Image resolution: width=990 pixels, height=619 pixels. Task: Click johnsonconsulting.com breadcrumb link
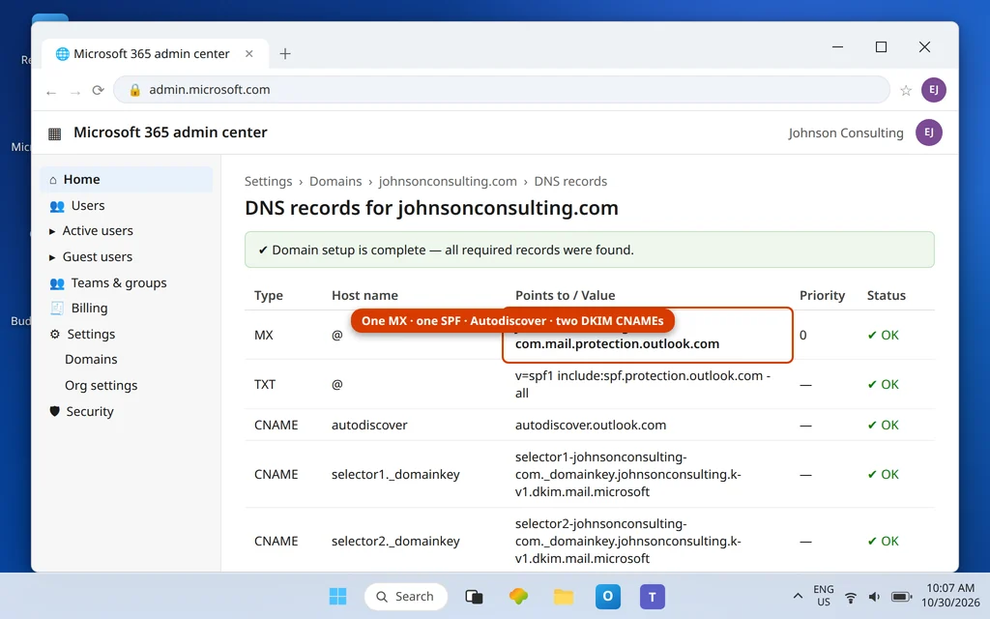click(448, 181)
